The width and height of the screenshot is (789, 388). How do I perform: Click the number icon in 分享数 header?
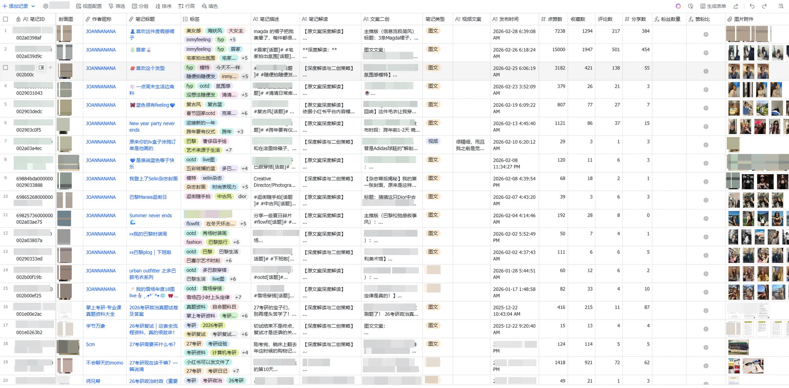[x=627, y=19]
